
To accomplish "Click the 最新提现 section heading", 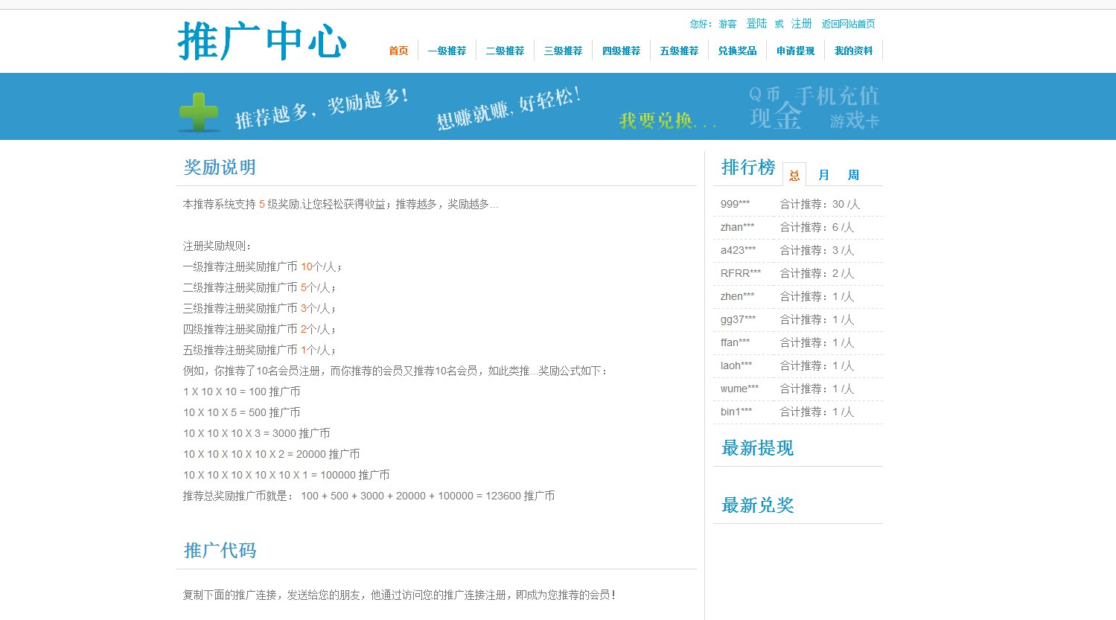I will (756, 447).
